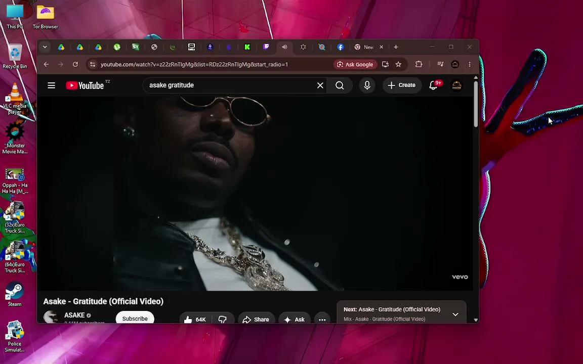Open more actions ellipsis under video
This screenshot has width=583, height=364.
pyautogui.click(x=322, y=319)
